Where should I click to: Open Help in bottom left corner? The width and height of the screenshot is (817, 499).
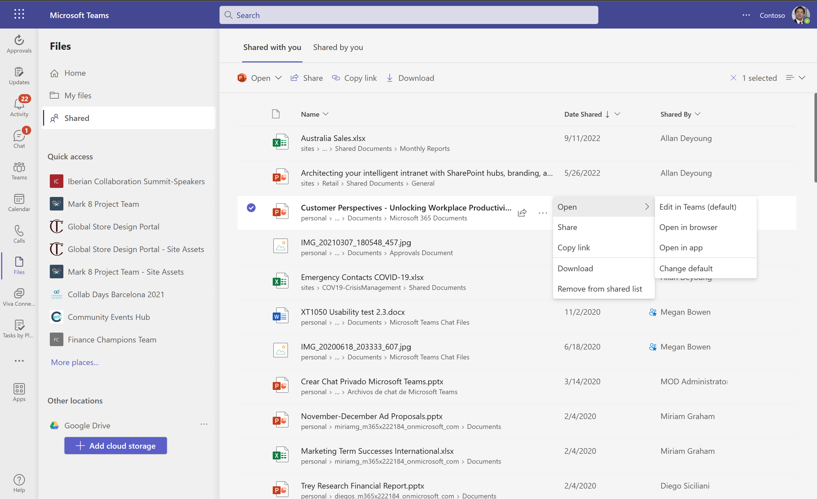point(19,483)
